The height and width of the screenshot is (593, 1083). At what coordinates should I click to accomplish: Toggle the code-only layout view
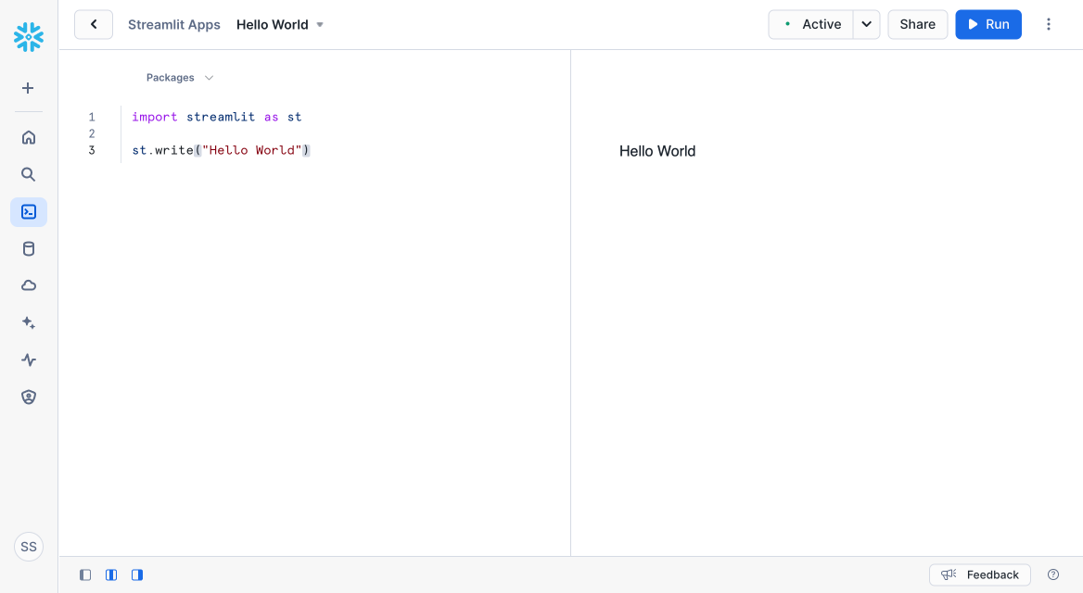84,574
